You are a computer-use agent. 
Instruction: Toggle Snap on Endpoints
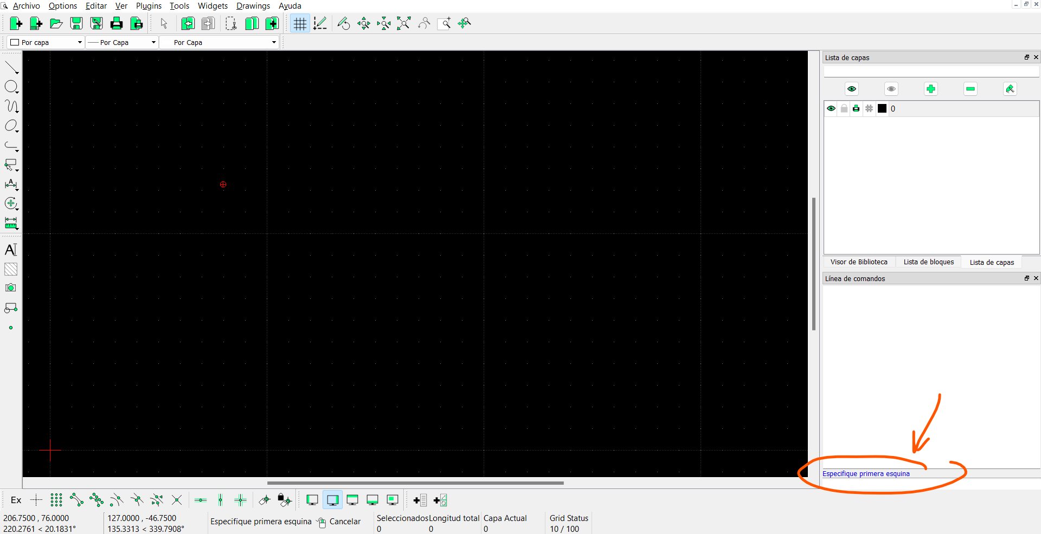point(76,500)
